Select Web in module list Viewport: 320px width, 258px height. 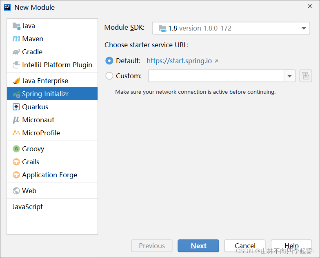click(52, 191)
